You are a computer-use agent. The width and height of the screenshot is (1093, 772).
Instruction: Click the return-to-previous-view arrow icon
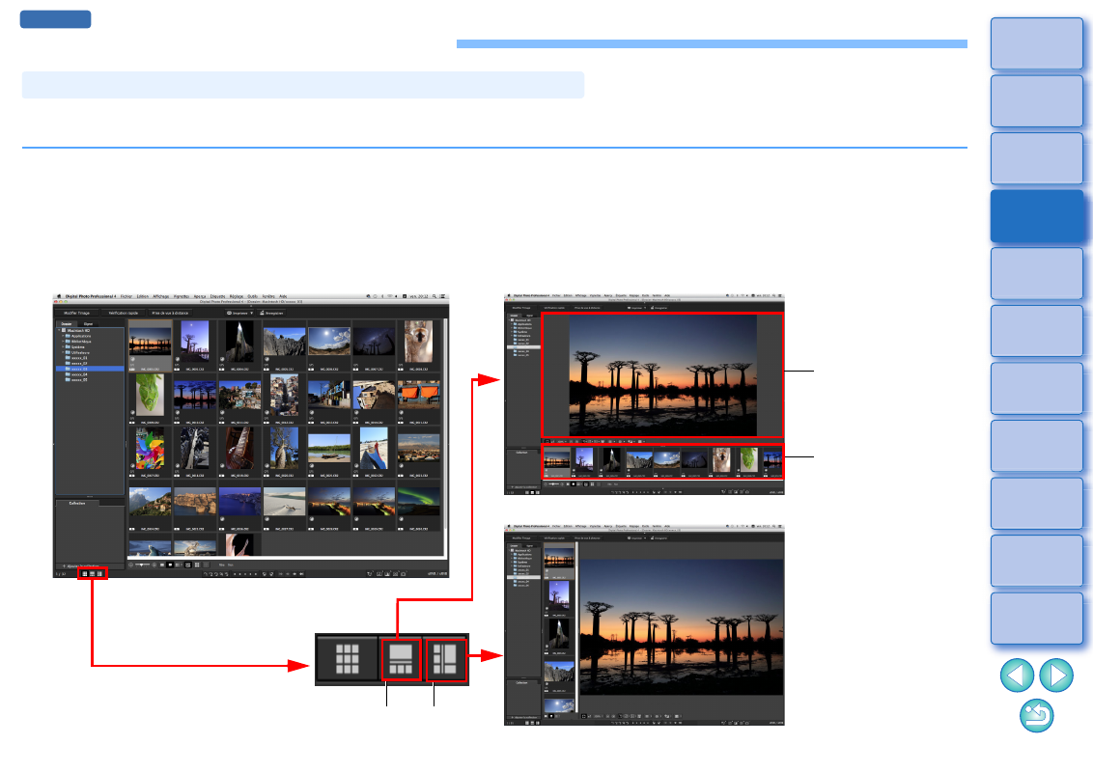click(x=1037, y=716)
